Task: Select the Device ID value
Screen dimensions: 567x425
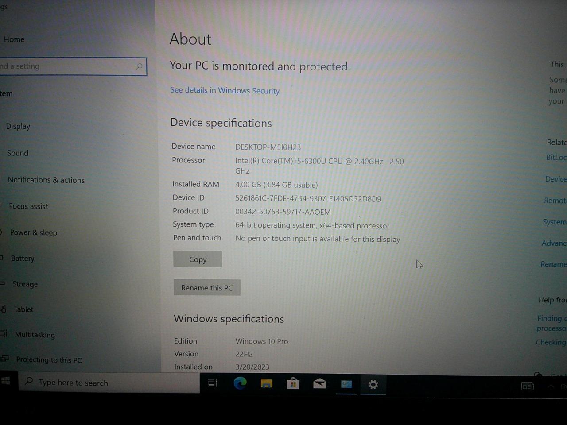Action: point(308,199)
